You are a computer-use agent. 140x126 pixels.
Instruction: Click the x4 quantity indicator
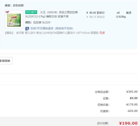118,13
